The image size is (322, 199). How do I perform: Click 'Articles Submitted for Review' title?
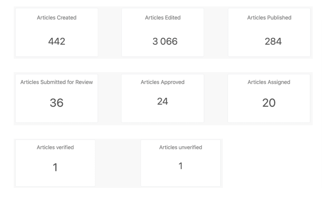point(56,82)
